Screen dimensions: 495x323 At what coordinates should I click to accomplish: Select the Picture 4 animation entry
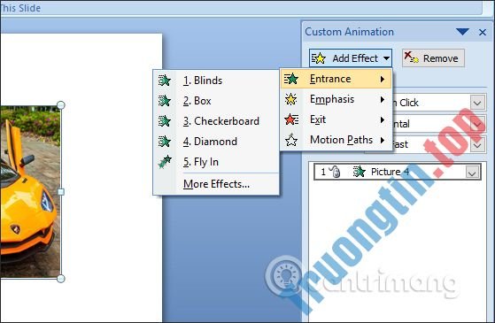[398, 172]
